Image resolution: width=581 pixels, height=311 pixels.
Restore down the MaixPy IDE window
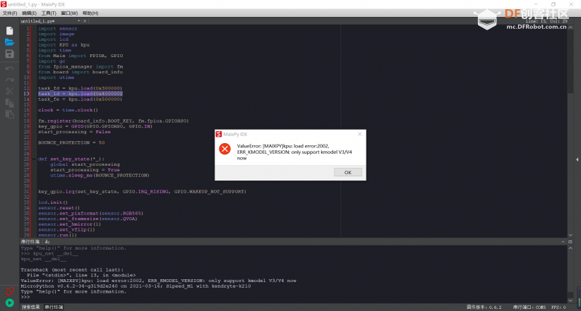[x=553, y=4]
